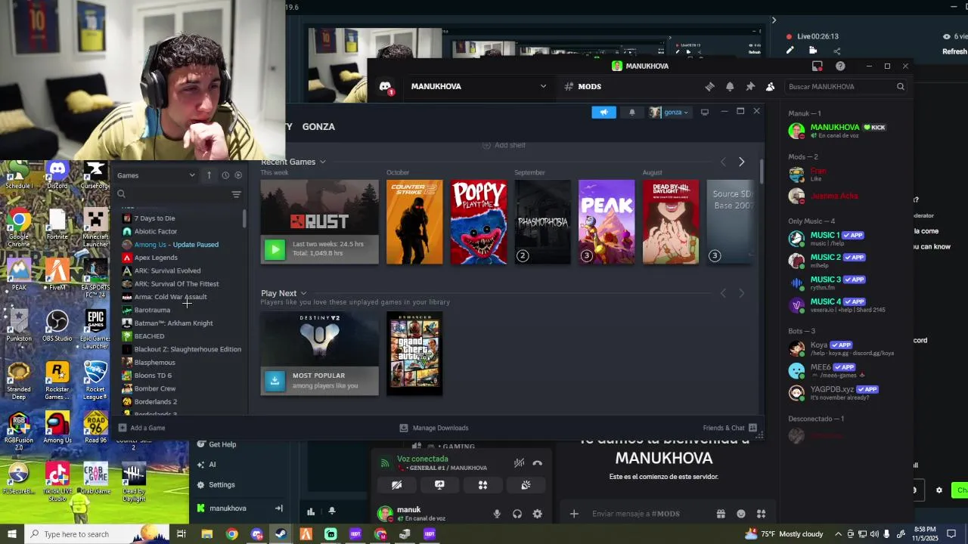
Task: Select Among Us - Update Paused entry
Action: [x=176, y=245]
